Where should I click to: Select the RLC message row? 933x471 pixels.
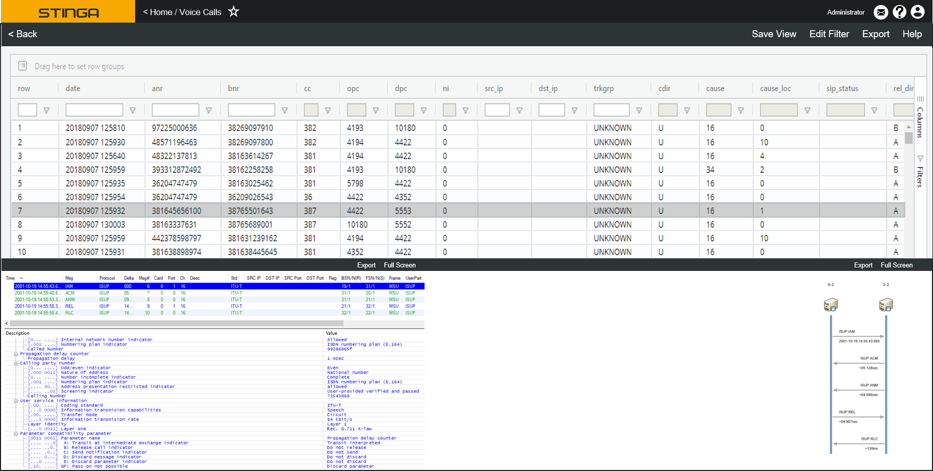[219, 313]
